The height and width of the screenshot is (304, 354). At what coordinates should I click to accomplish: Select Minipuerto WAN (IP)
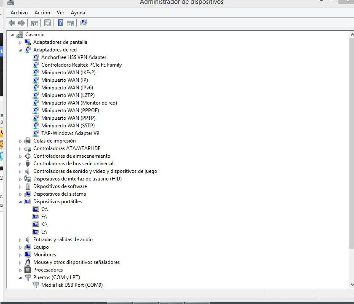tap(64, 80)
